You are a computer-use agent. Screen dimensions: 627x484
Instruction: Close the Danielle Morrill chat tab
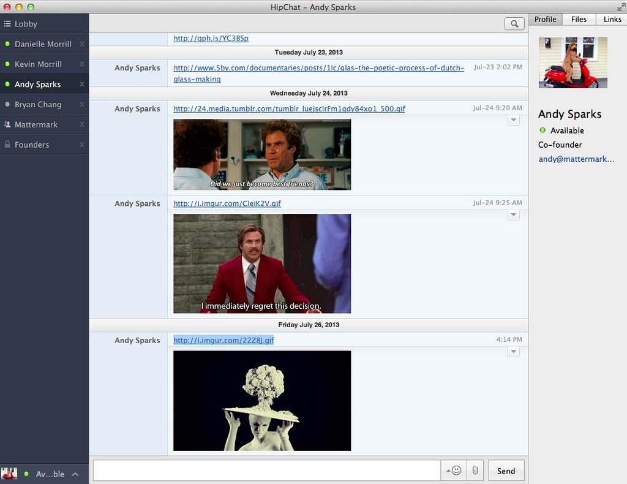pos(82,44)
